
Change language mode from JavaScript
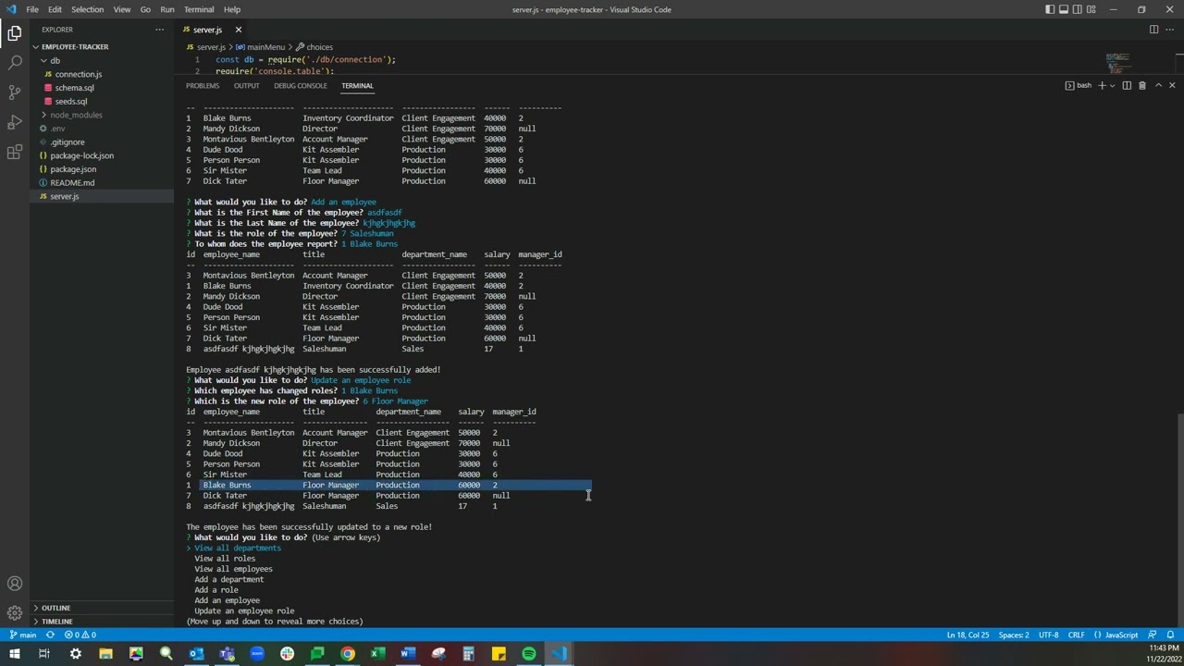click(1121, 635)
